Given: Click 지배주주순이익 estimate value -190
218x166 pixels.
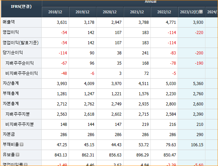Looking at the screenshot, I should tap(199, 63).
